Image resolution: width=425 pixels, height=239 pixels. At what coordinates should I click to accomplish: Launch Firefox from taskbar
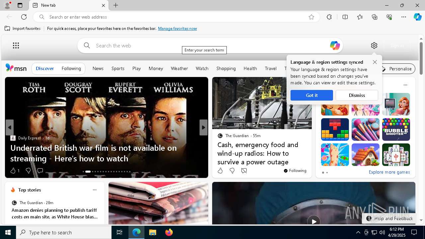click(169, 232)
